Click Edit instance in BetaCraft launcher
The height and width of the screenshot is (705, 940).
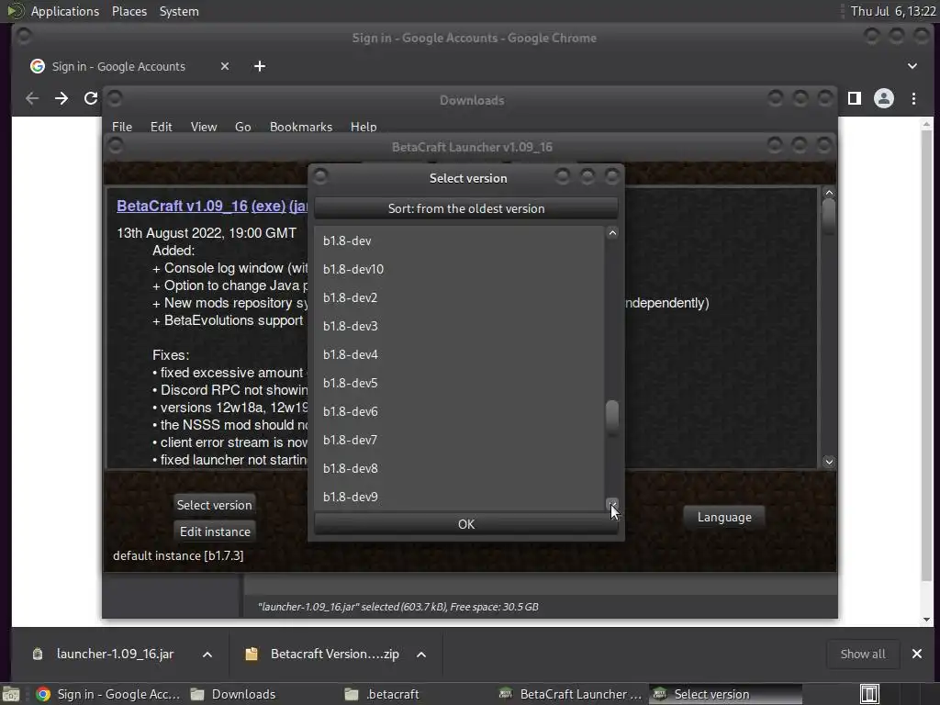pyautogui.click(x=215, y=532)
